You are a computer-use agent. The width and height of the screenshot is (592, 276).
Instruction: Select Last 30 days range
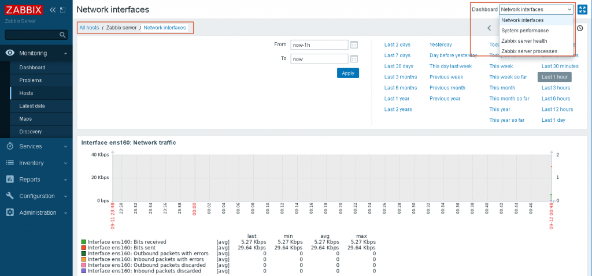[399, 66]
